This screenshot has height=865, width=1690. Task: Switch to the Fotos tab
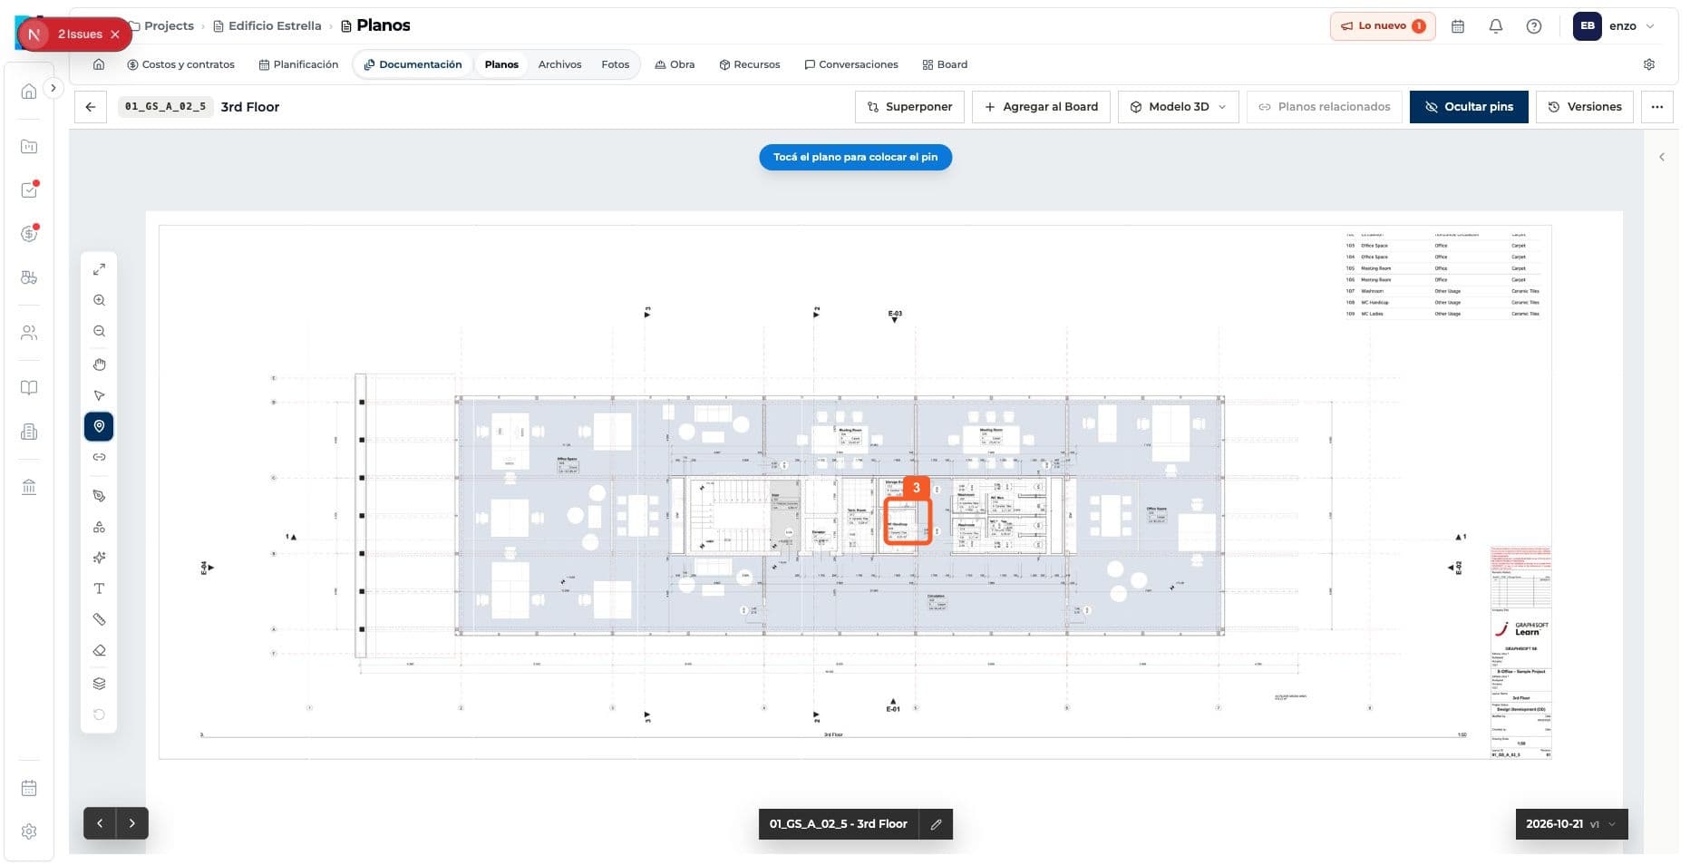point(615,64)
